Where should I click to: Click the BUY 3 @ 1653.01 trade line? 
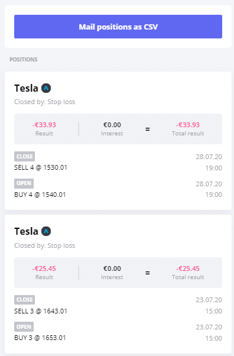40,338
